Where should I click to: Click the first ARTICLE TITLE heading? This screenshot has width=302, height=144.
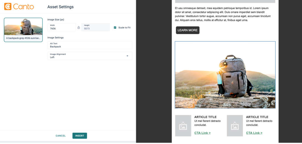206,117
